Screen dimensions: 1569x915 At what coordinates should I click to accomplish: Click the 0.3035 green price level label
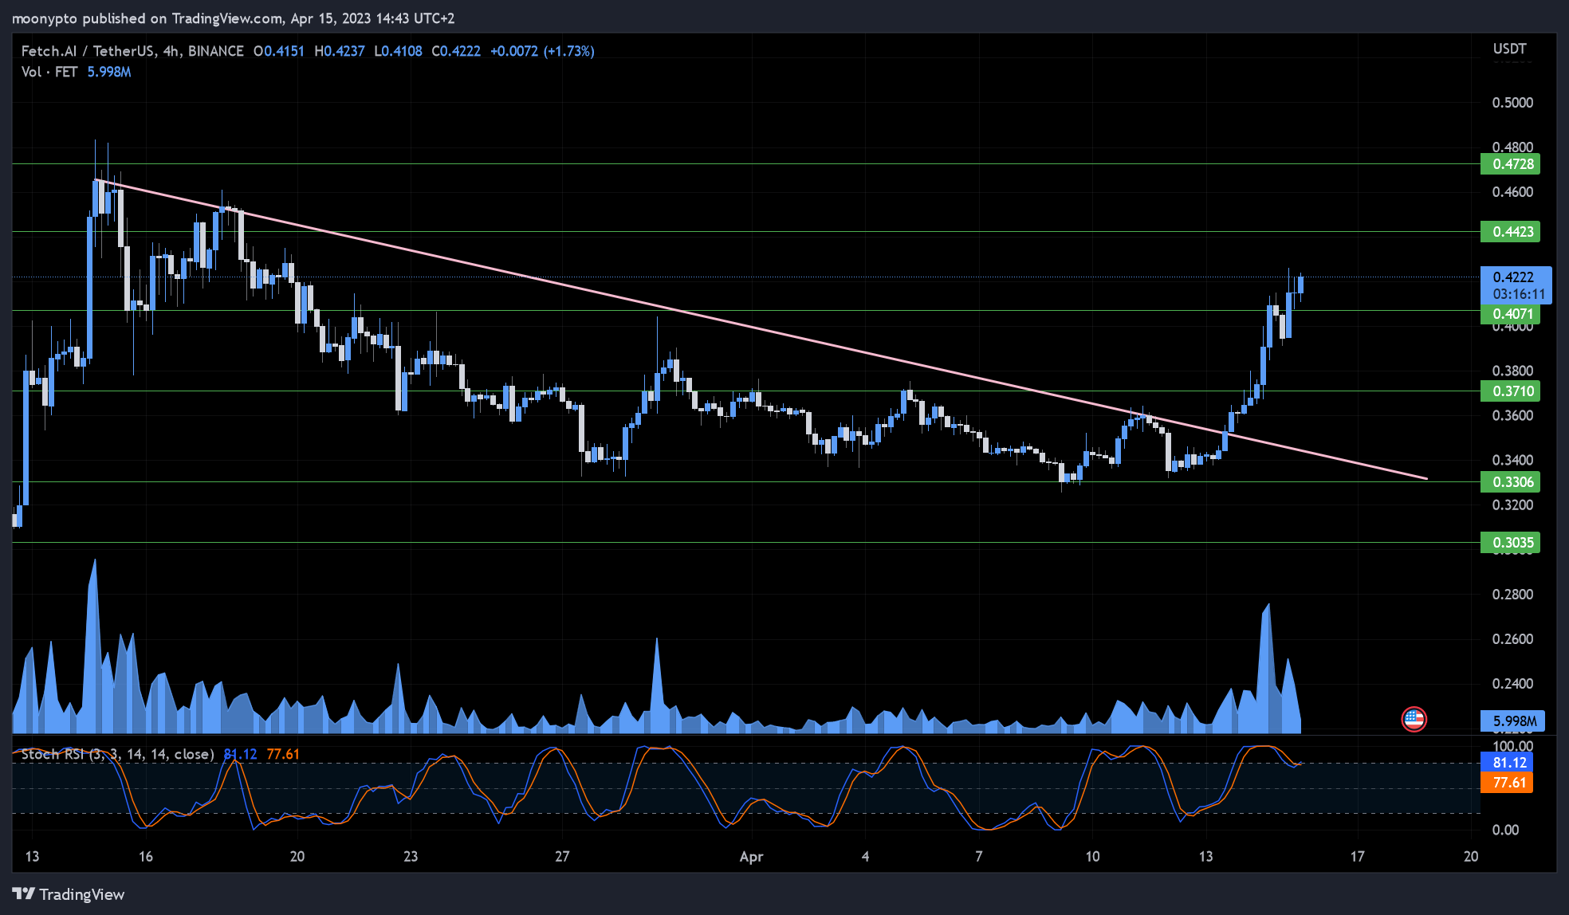click(x=1511, y=543)
